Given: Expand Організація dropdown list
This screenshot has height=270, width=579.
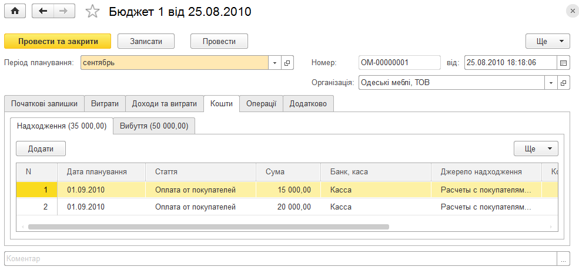Looking at the screenshot, I should pos(551,83).
